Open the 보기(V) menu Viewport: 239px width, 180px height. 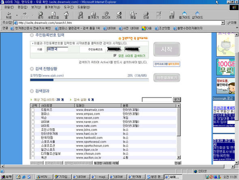(36, 7)
